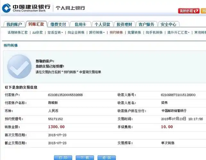Click the 活期转账汇款 submenu link

18,32
